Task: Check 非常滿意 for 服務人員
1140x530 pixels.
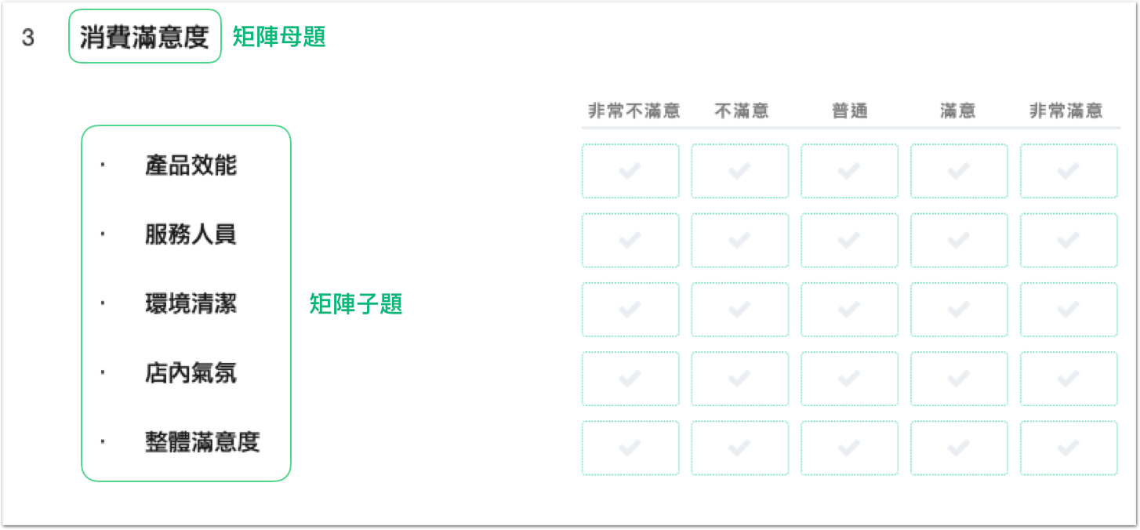Action: 1069,240
